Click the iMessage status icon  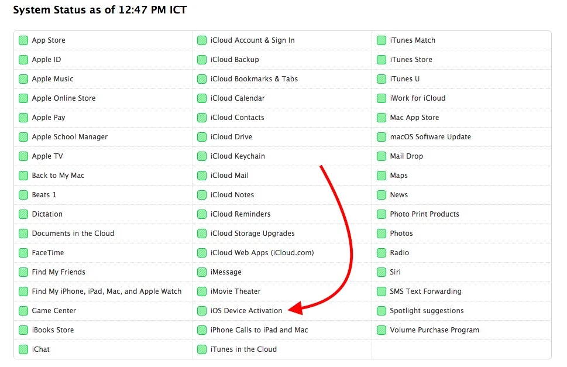tap(202, 272)
